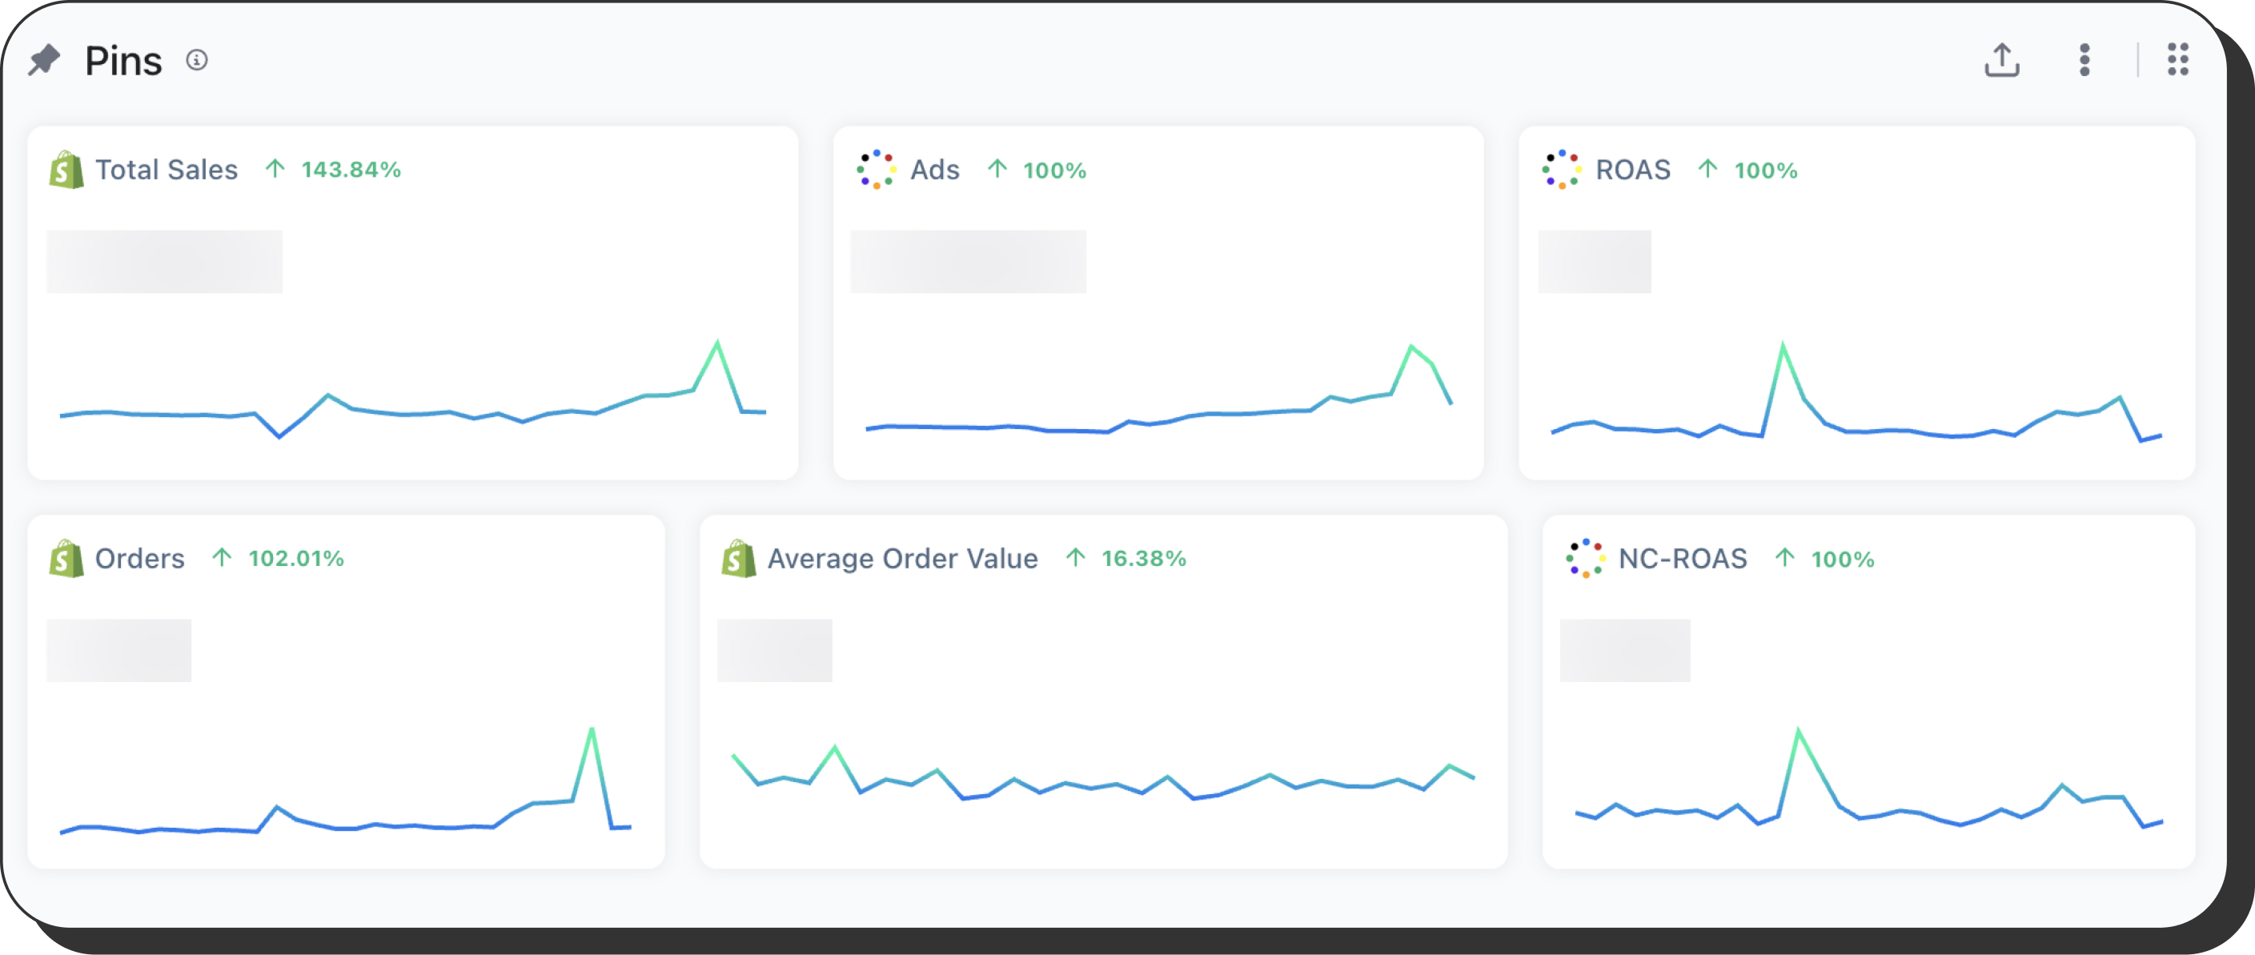Switch layout using the grid dots icon
Viewport: 2255px width, 955px height.
coord(2178,60)
